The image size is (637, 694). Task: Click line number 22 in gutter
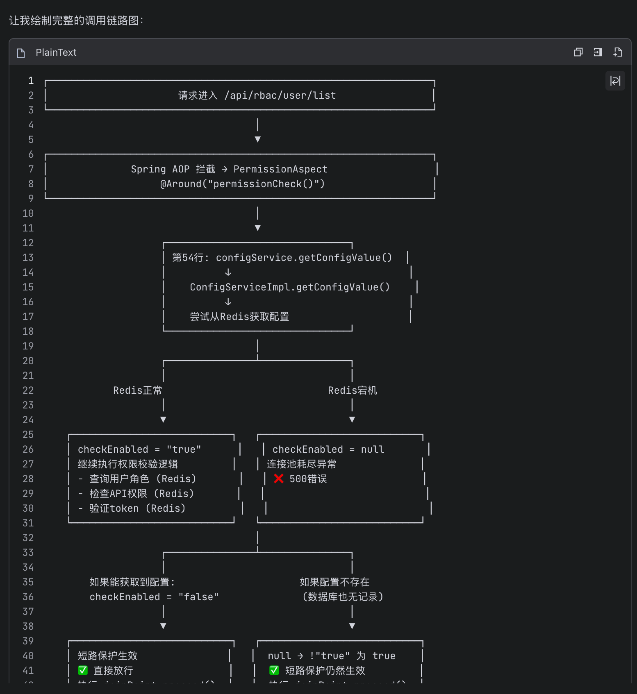click(x=28, y=390)
